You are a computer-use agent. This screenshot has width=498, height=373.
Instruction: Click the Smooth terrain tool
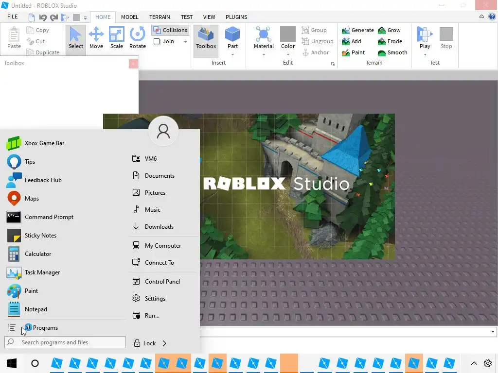392,52
